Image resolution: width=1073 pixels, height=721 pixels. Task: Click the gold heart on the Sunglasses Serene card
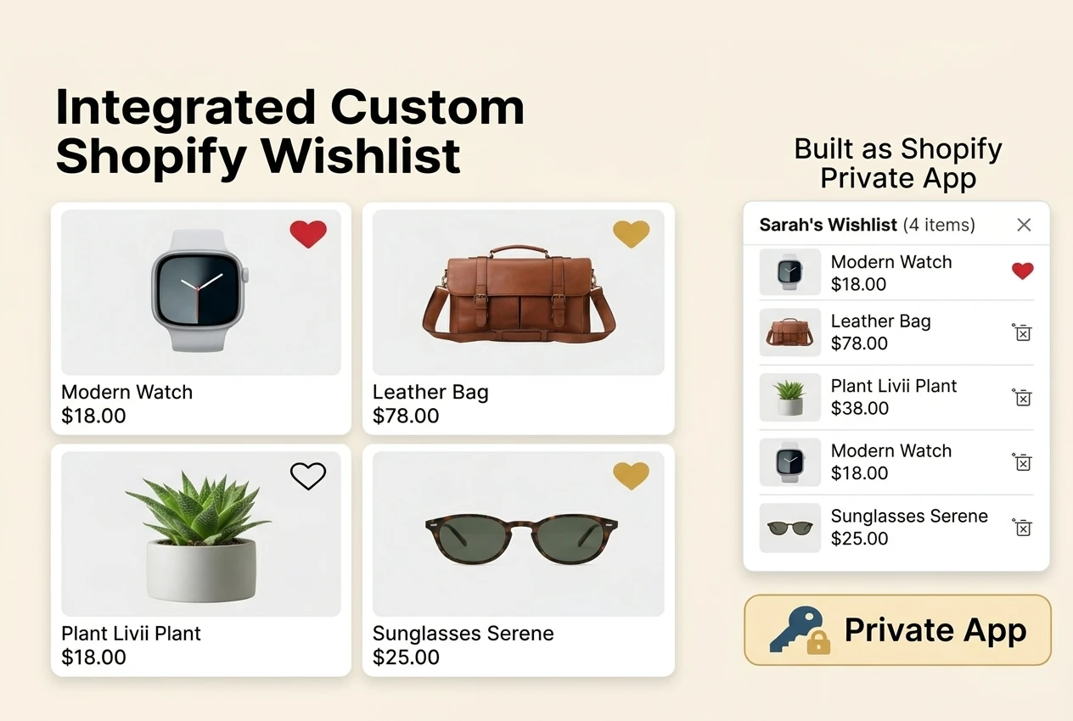632,476
